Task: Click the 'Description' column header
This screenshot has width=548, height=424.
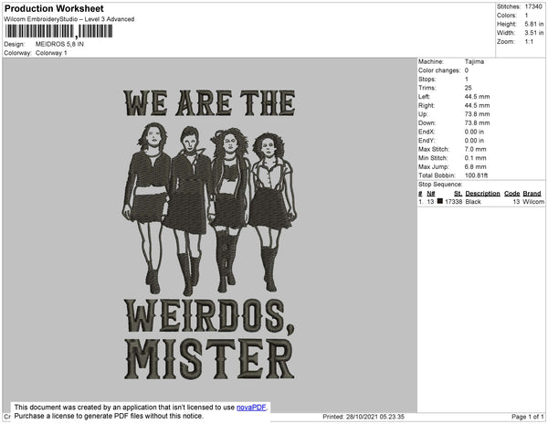Action: coord(482,194)
